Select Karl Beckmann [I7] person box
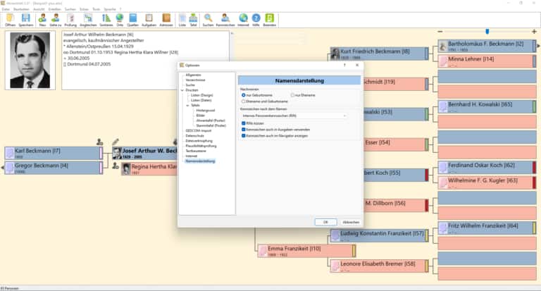The image size is (541, 291). coord(54,153)
